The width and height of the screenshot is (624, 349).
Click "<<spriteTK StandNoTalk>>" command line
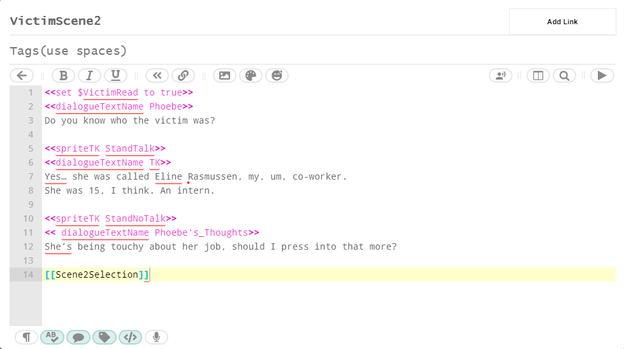tap(111, 218)
